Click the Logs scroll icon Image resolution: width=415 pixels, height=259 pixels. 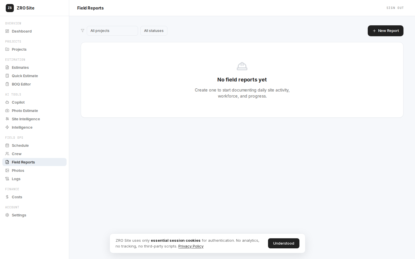point(7,179)
